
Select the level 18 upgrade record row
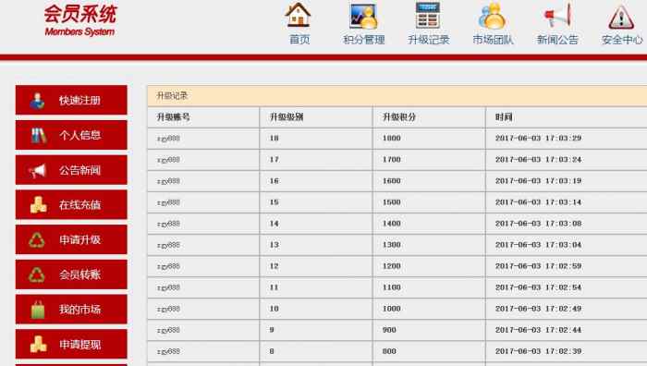(x=397, y=139)
